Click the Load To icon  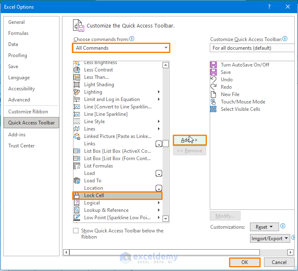point(77,181)
